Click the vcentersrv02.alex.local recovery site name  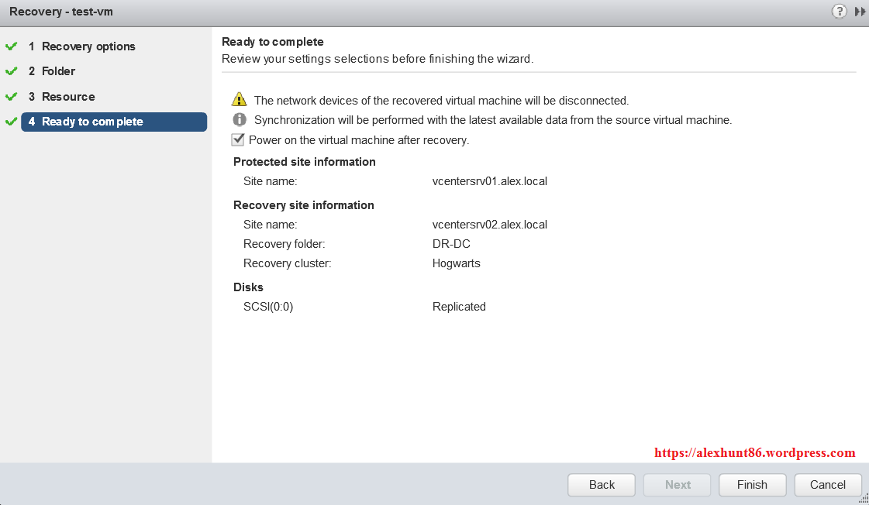(489, 225)
